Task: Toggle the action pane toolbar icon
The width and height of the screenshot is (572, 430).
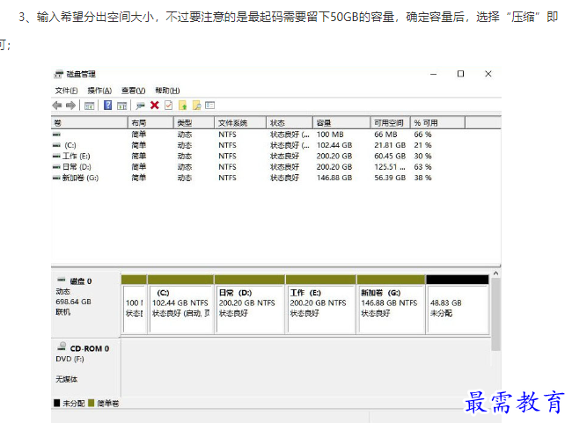Action: (x=121, y=106)
